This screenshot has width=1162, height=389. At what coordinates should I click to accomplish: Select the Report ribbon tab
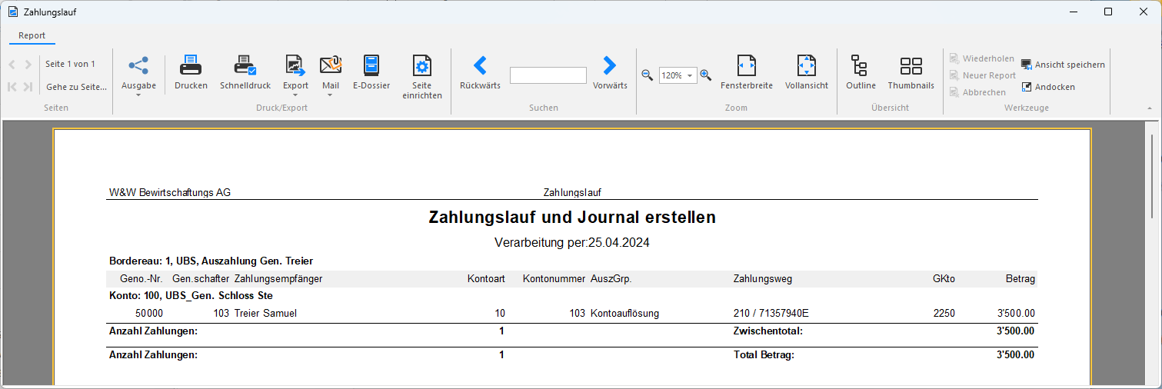tap(32, 35)
